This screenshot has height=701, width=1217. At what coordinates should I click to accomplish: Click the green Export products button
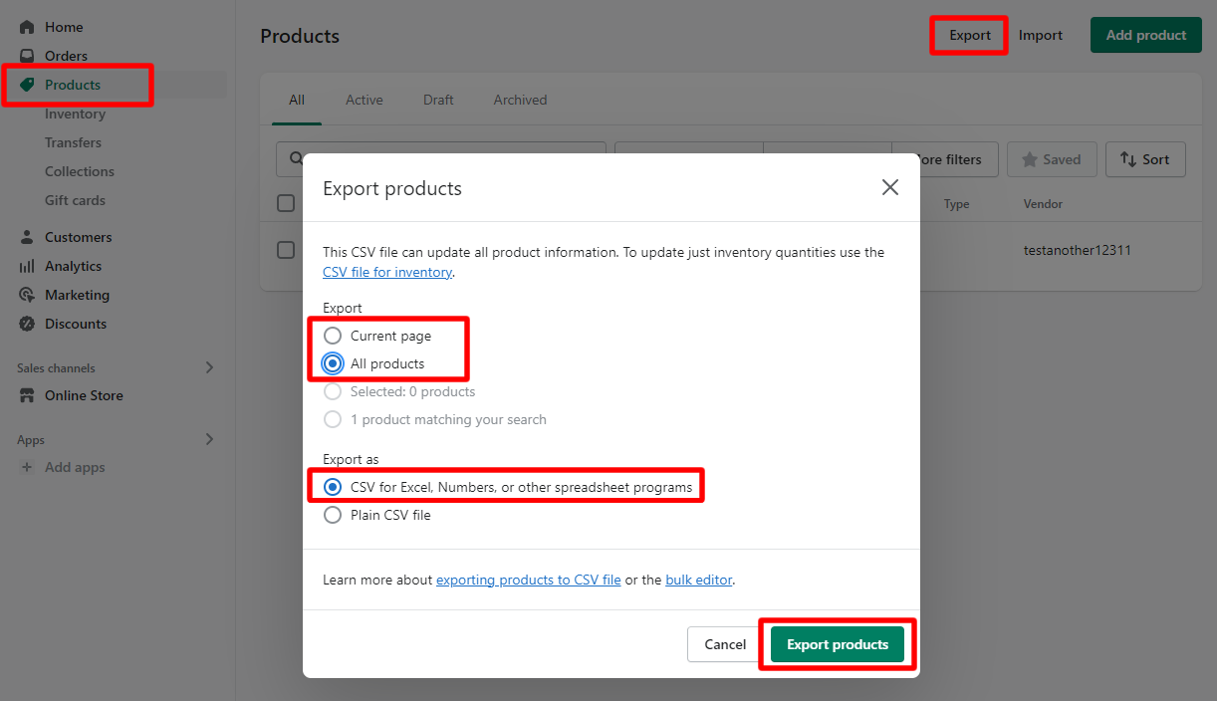pos(837,644)
